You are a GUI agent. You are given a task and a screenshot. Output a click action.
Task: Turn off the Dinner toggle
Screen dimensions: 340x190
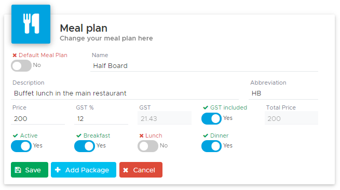pyautogui.click(x=211, y=146)
